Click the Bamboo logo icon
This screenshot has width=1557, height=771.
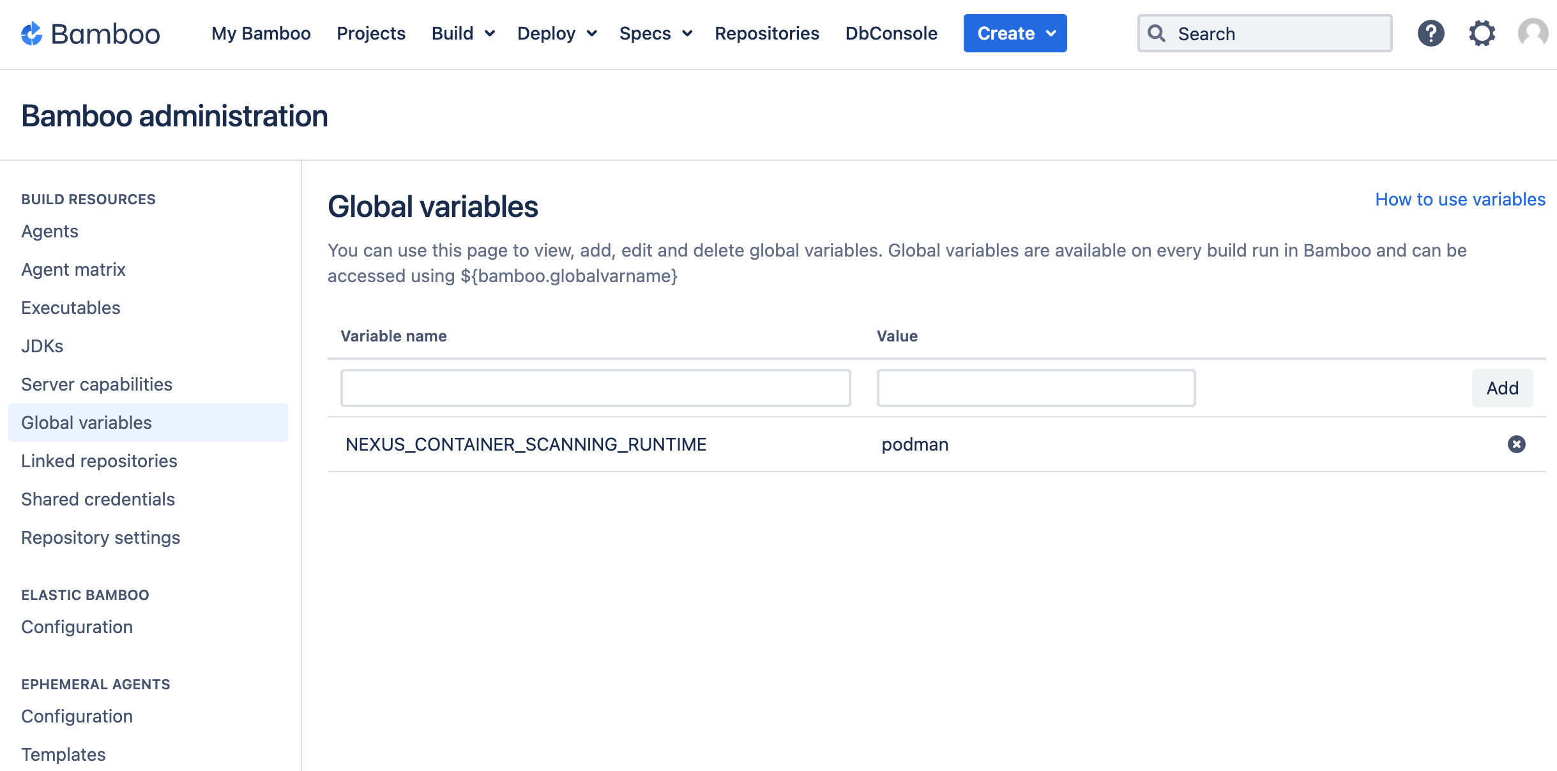coord(31,33)
